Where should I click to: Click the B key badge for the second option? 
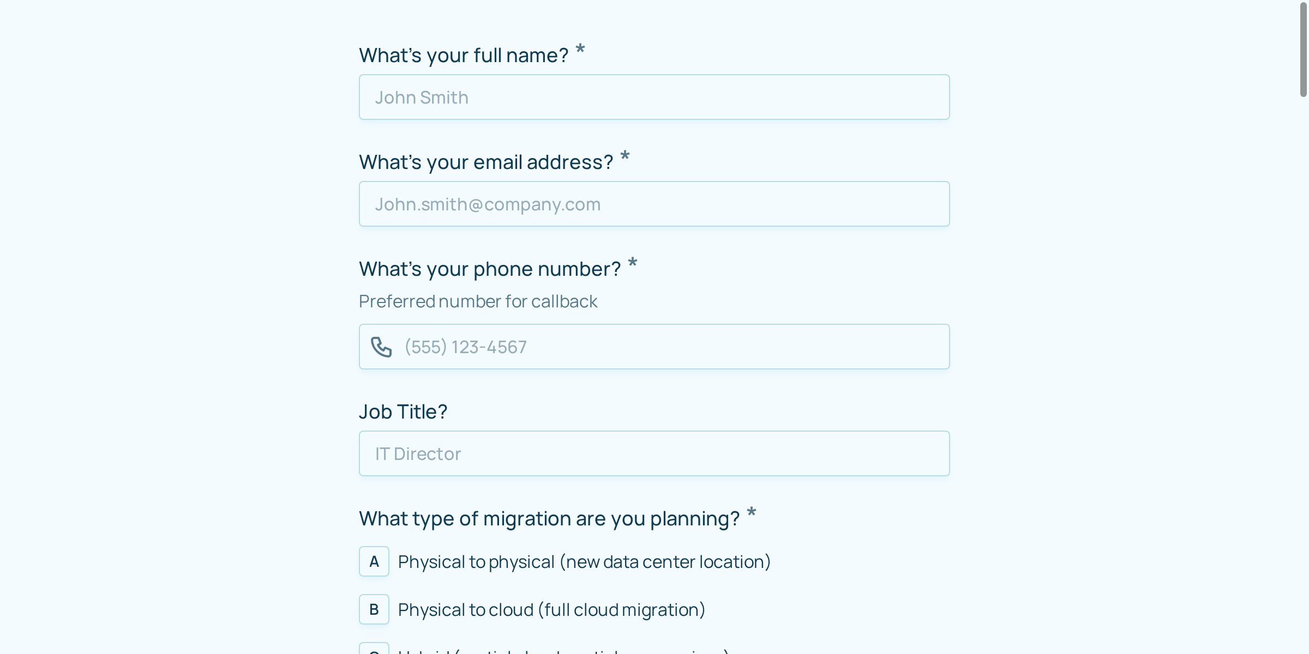(x=374, y=609)
